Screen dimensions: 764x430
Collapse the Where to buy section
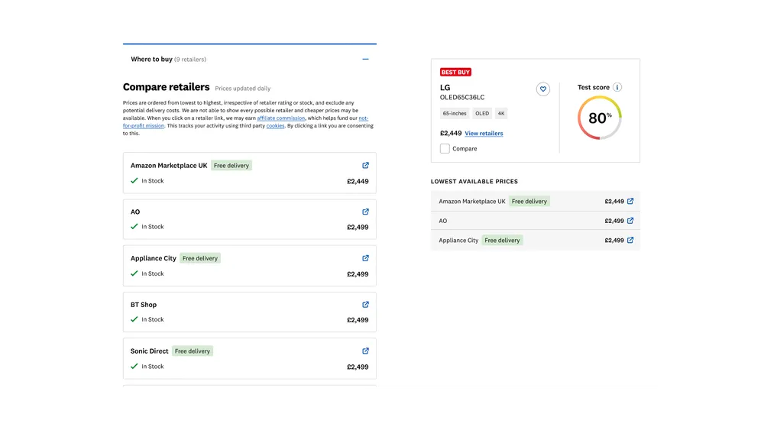coord(365,60)
